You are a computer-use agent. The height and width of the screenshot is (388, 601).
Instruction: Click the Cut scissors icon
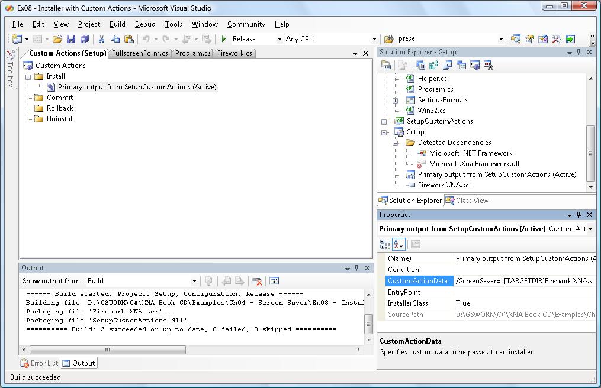tap(101, 39)
